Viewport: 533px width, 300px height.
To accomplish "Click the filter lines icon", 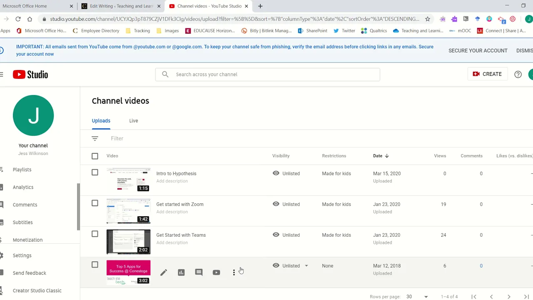I will tap(95, 138).
